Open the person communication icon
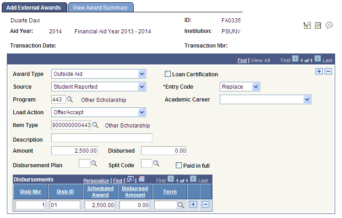342x218 pixels. tap(307, 25)
